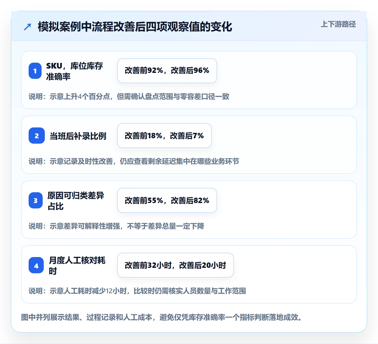Screen dimensions: 378x344
Task: Click the number 3 badge icon
Action: (x=36, y=200)
